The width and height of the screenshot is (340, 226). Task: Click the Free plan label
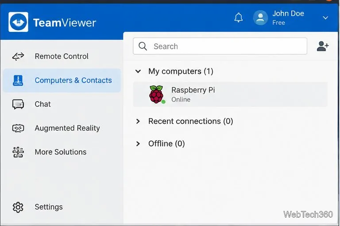(278, 23)
